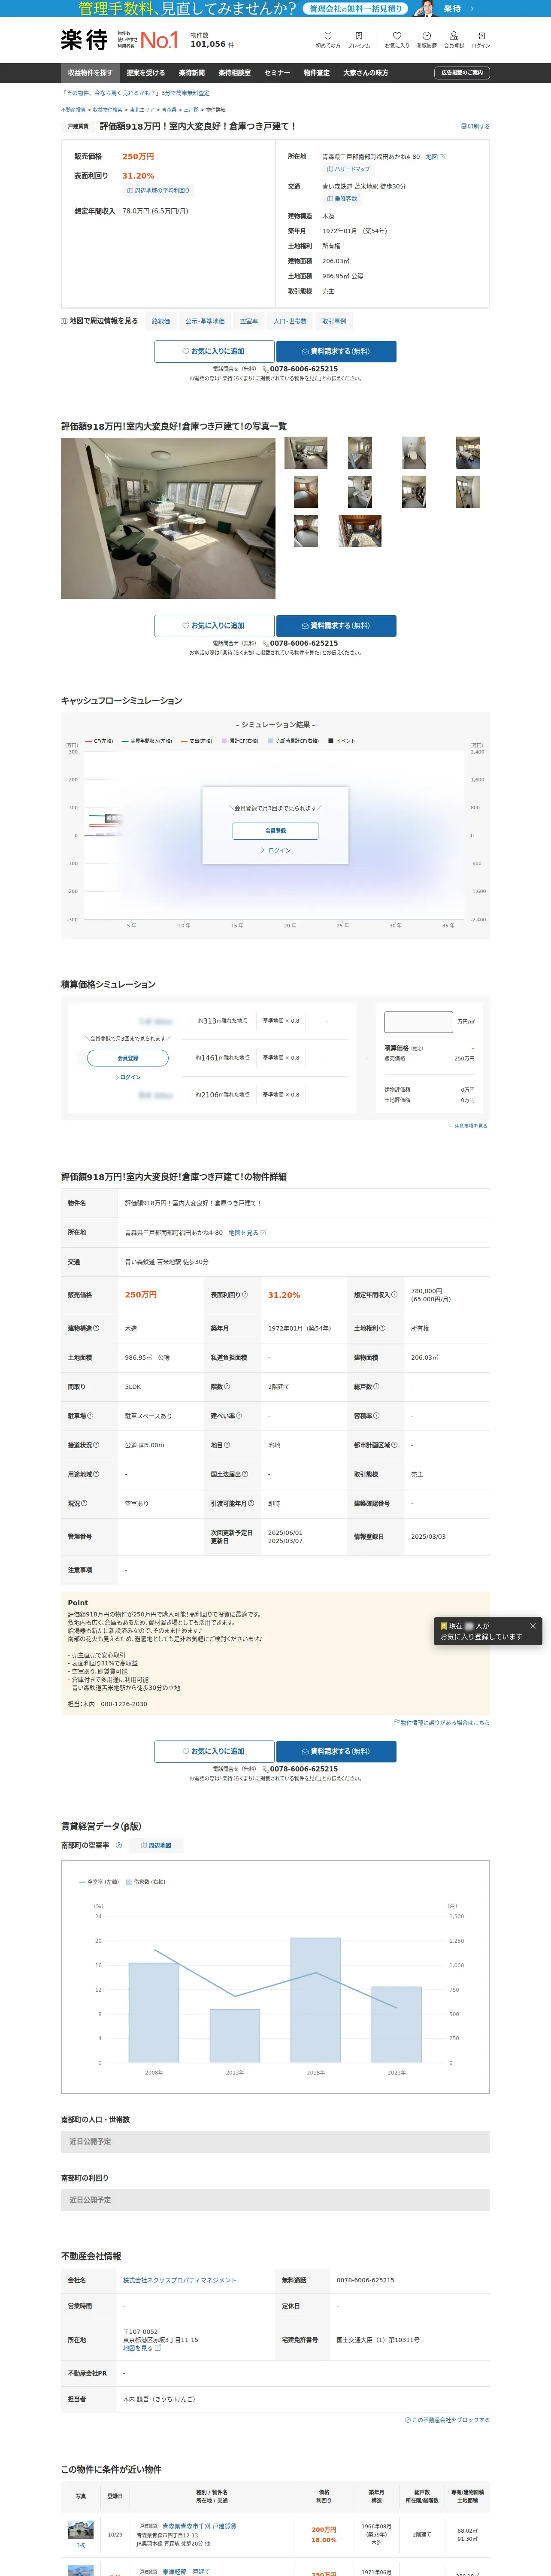551x2576 pixels.
Task: Open the 物件査定 menu item
Action: point(317,73)
